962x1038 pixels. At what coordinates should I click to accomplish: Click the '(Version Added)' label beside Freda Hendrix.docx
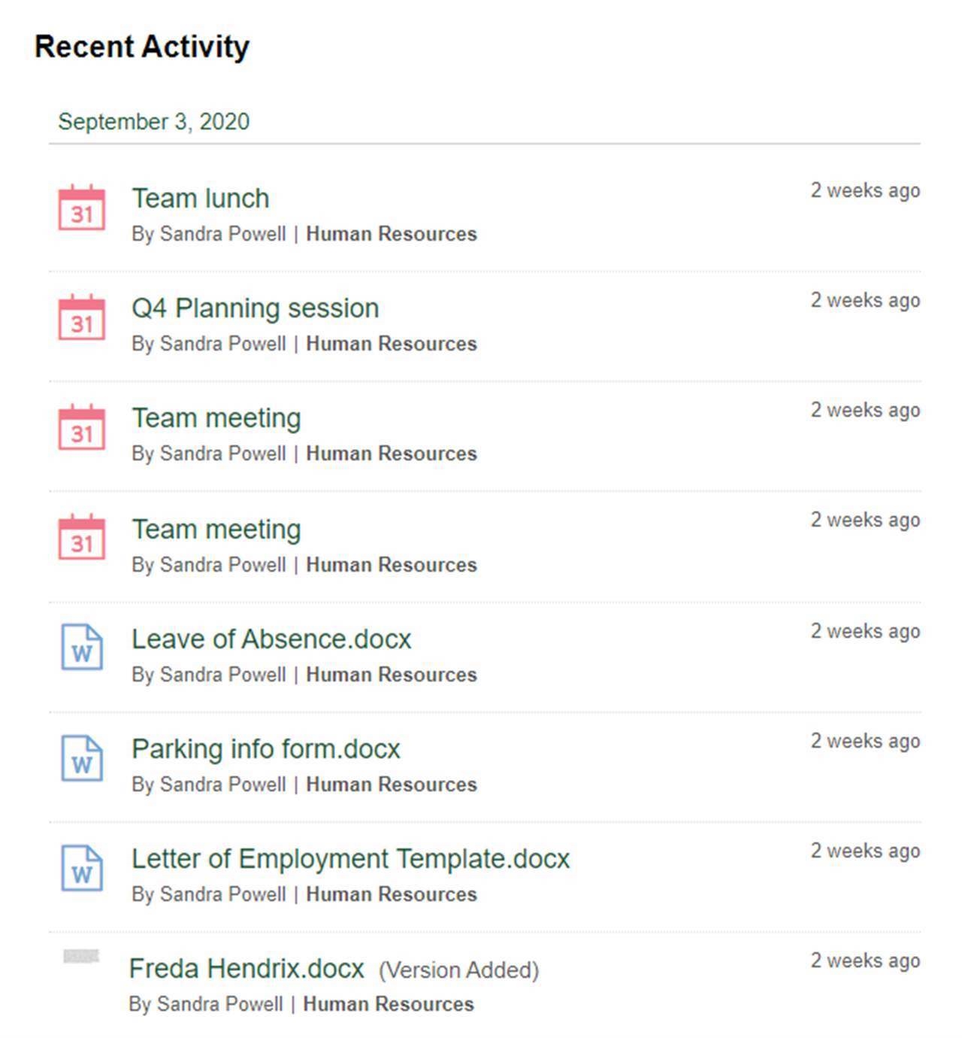click(x=459, y=970)
